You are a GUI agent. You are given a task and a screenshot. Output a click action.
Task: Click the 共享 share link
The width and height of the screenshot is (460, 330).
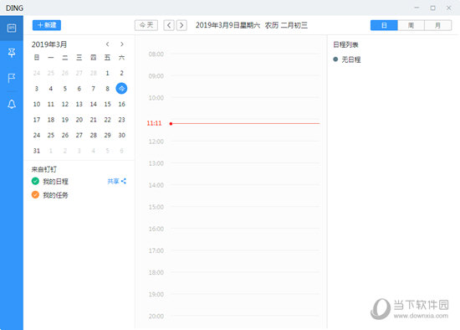(116, 181)
